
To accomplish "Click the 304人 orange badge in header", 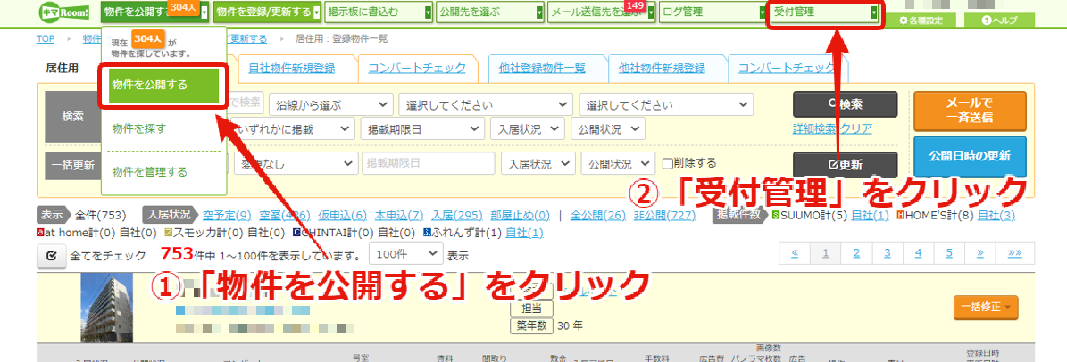I will [x=182, y=6].
